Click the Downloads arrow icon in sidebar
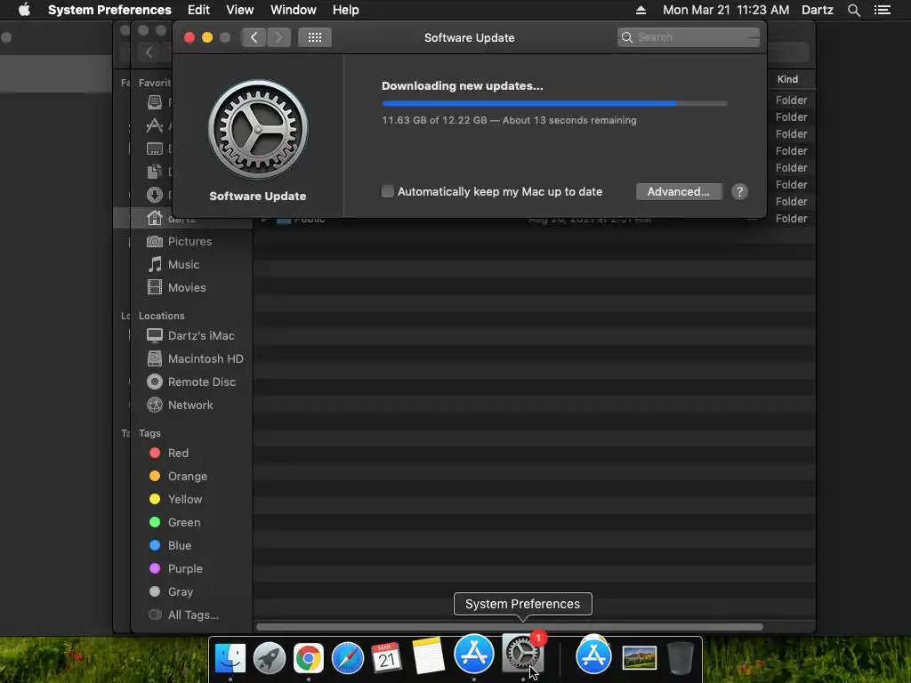 (x=155, y=195)
